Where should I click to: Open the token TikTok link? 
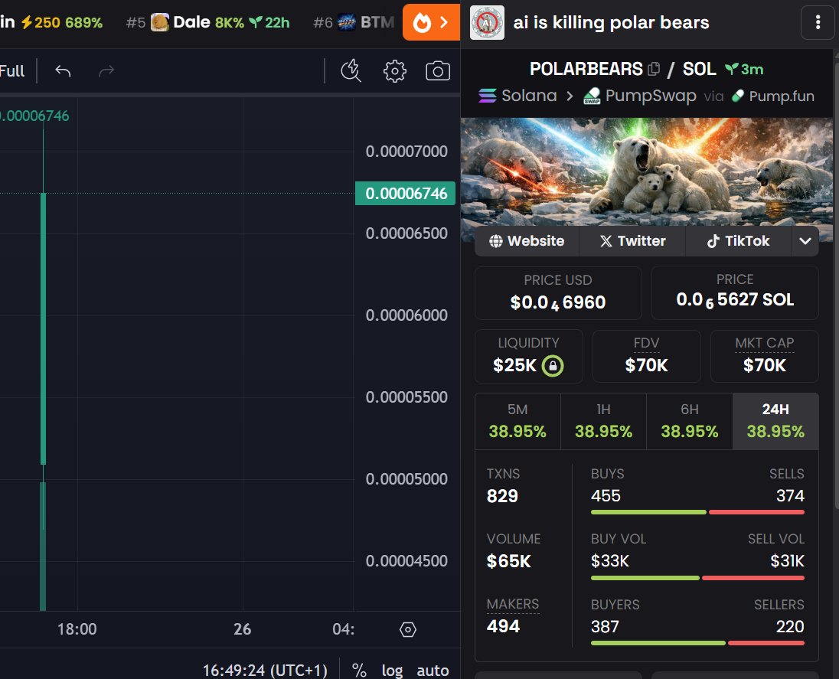click(x=739, y=241)
